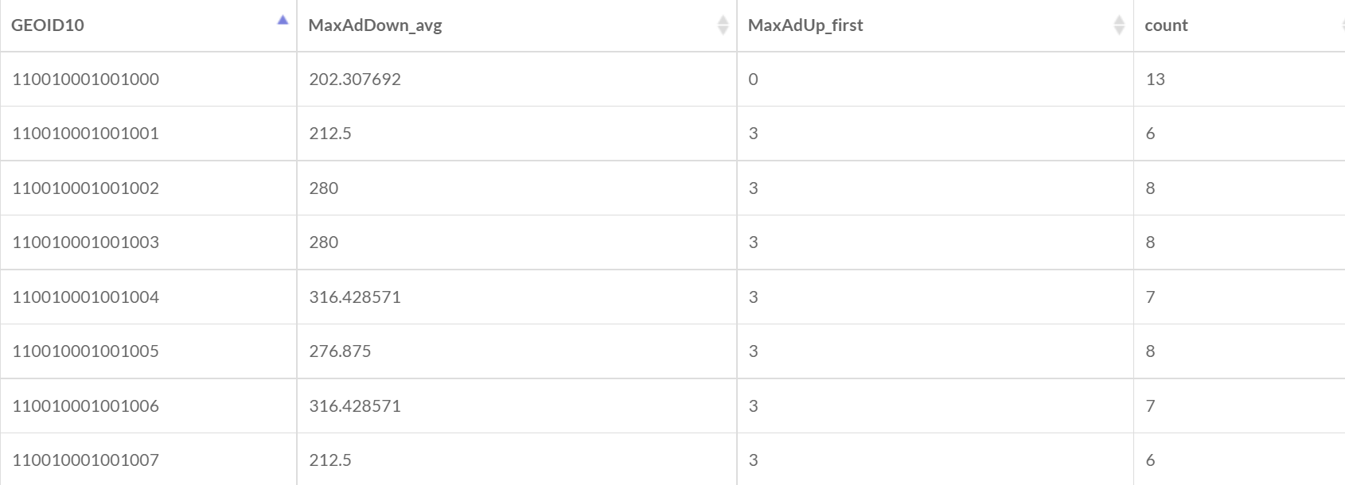Click the 276.875 average value
The height and width of the screenshot is (485, 1345).
[340, 351]
